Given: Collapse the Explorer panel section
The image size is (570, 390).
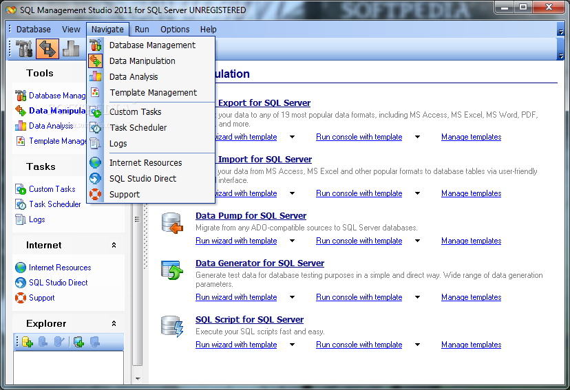Looking at the screenshot, I should tap(114, 323).
